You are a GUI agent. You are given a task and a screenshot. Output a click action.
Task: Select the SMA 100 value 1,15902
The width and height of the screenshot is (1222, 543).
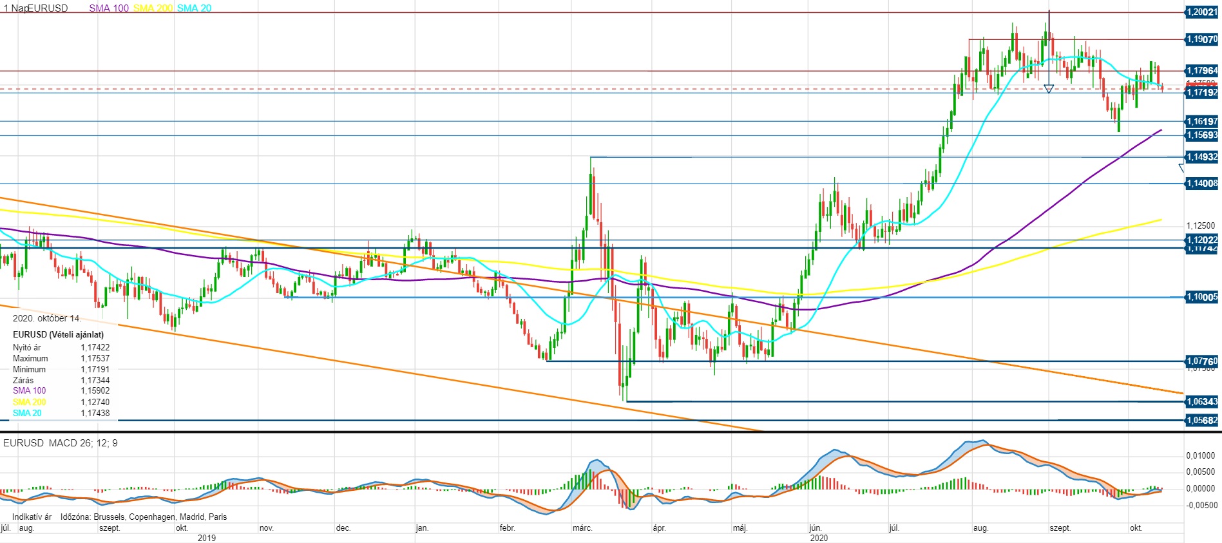coord(95,391)
